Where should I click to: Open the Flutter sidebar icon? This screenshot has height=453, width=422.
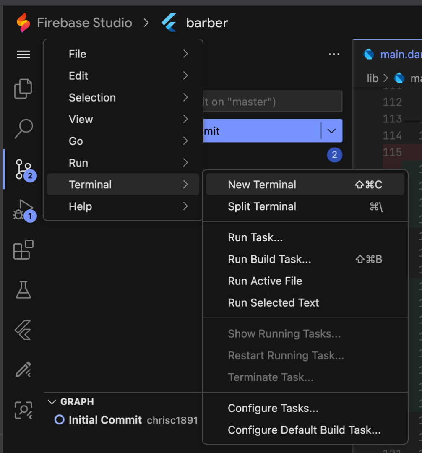point(23,330)
